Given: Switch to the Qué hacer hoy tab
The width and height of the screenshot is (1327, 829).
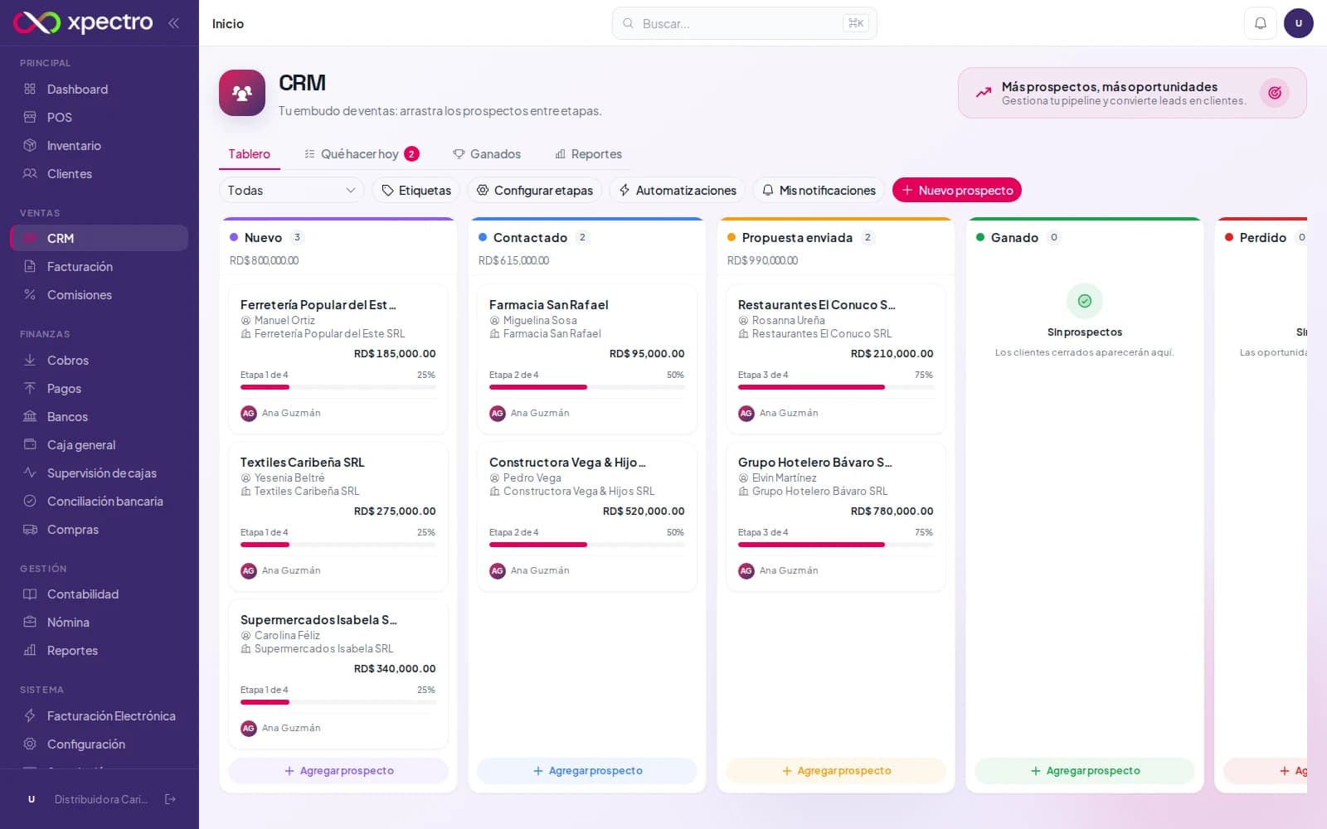Looking at the screenshot, I should (x=361, y=154).
